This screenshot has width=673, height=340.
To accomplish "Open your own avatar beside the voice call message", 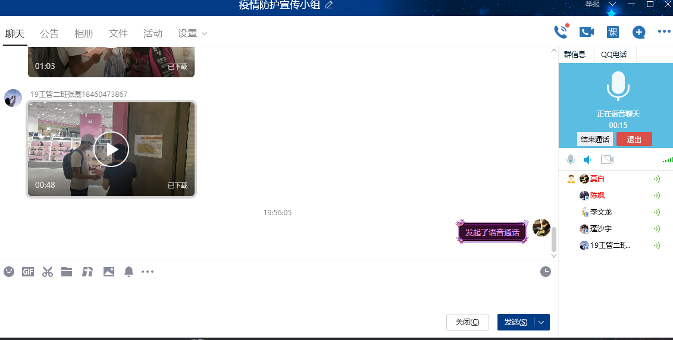I will coord(541,228).
